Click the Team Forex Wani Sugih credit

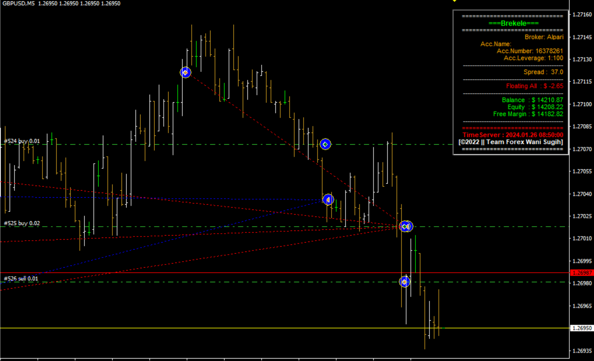511,142
